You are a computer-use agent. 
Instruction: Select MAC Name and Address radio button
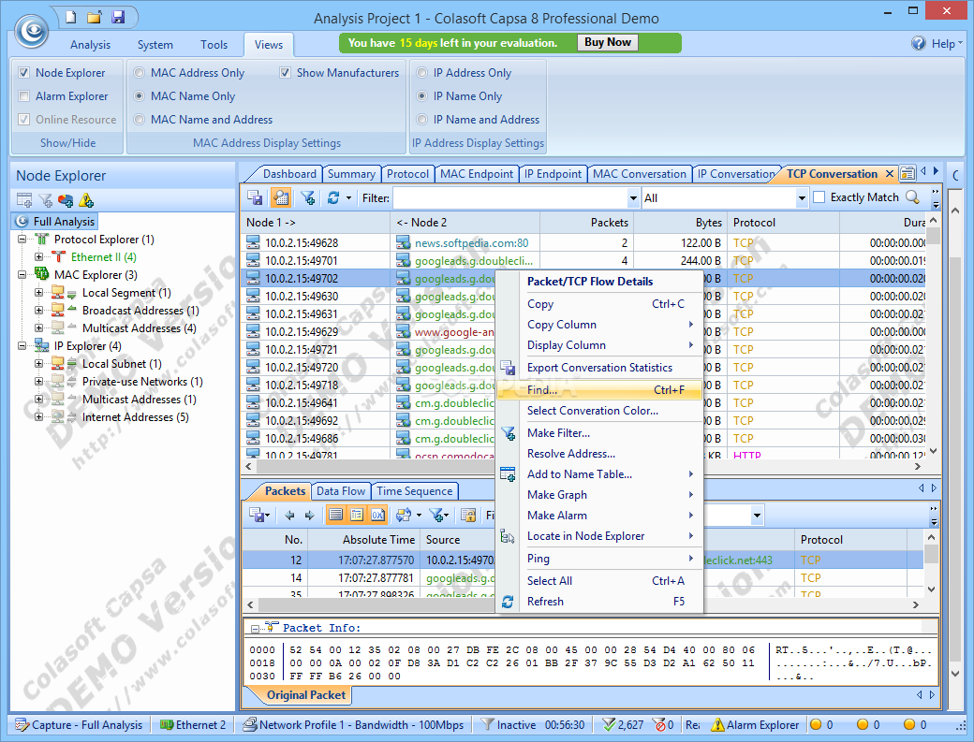point(140,119)
